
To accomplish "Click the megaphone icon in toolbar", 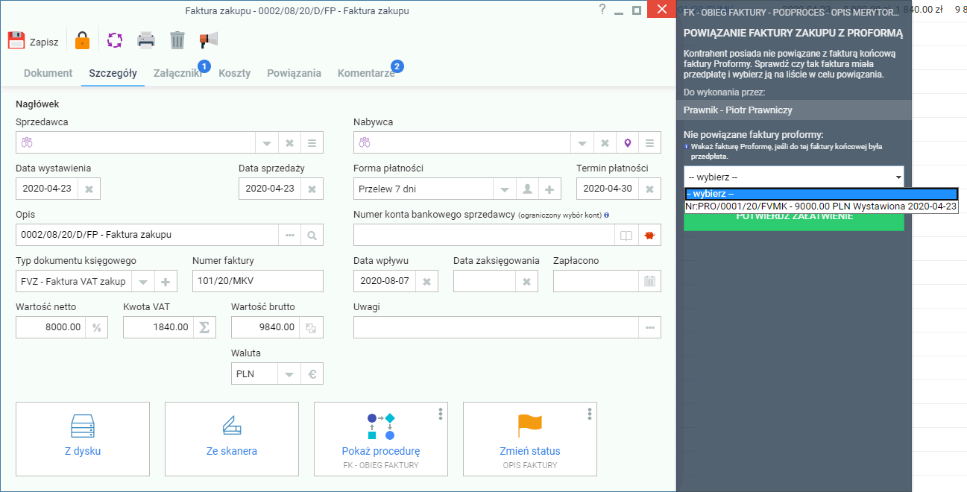I will tap(208, 40).
